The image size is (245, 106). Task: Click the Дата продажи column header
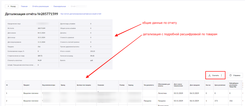point(195,85)
